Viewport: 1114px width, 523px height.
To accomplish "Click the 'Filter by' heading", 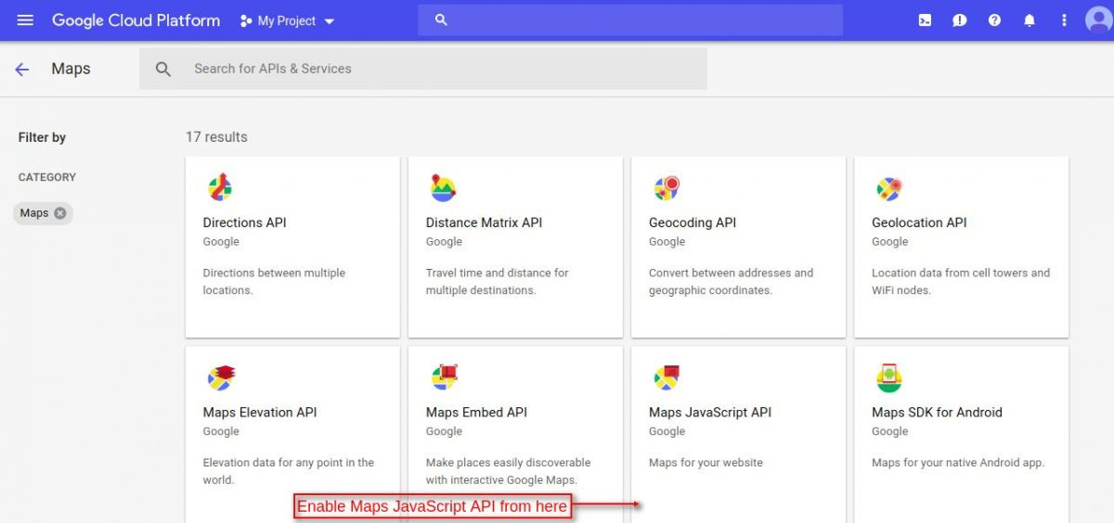I will [x=42, y=137].
